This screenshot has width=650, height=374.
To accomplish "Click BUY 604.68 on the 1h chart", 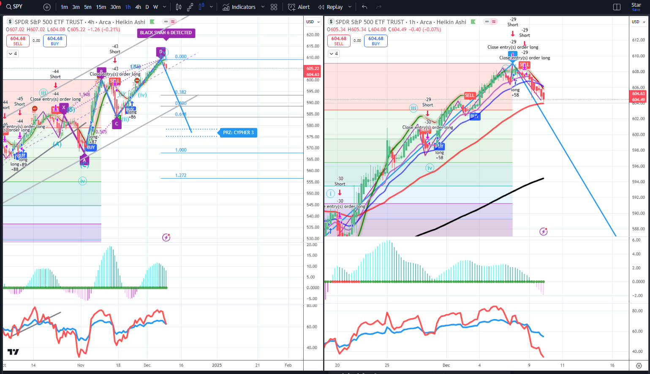I will tap(376, 41).
